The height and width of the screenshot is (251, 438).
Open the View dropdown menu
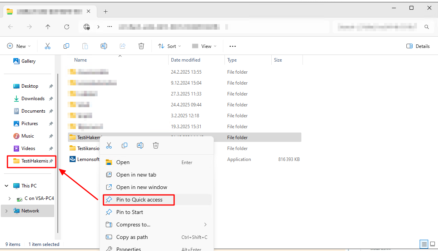204,46
